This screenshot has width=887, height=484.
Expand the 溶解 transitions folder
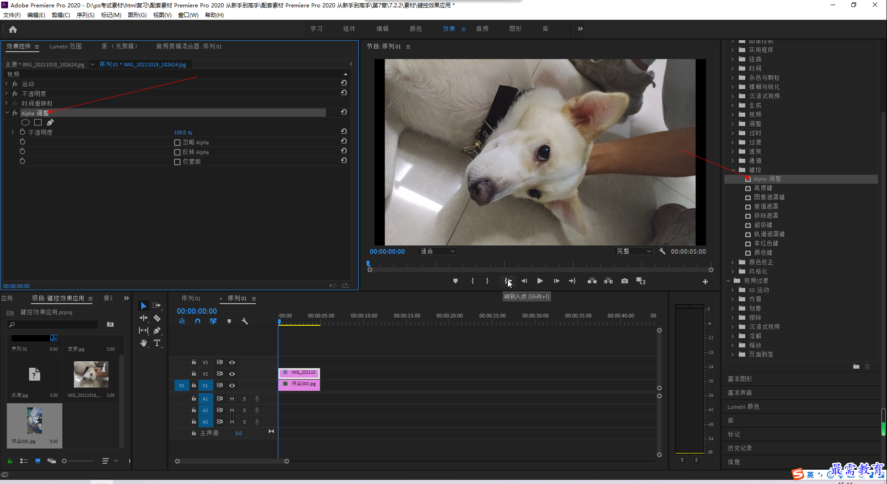click(x=732, y=336)
